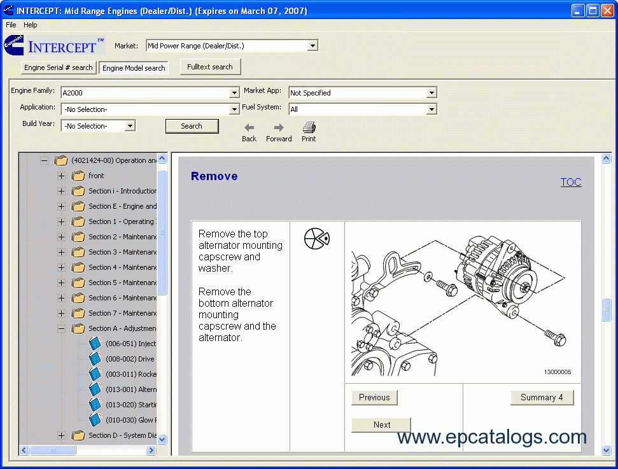Open the Help menu

pos(31,25)
